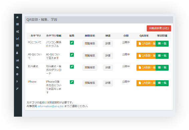Open 辞書 for the 社内書式 row
The width and height of the screenshot is (189, 130).
tap(108, 68)
